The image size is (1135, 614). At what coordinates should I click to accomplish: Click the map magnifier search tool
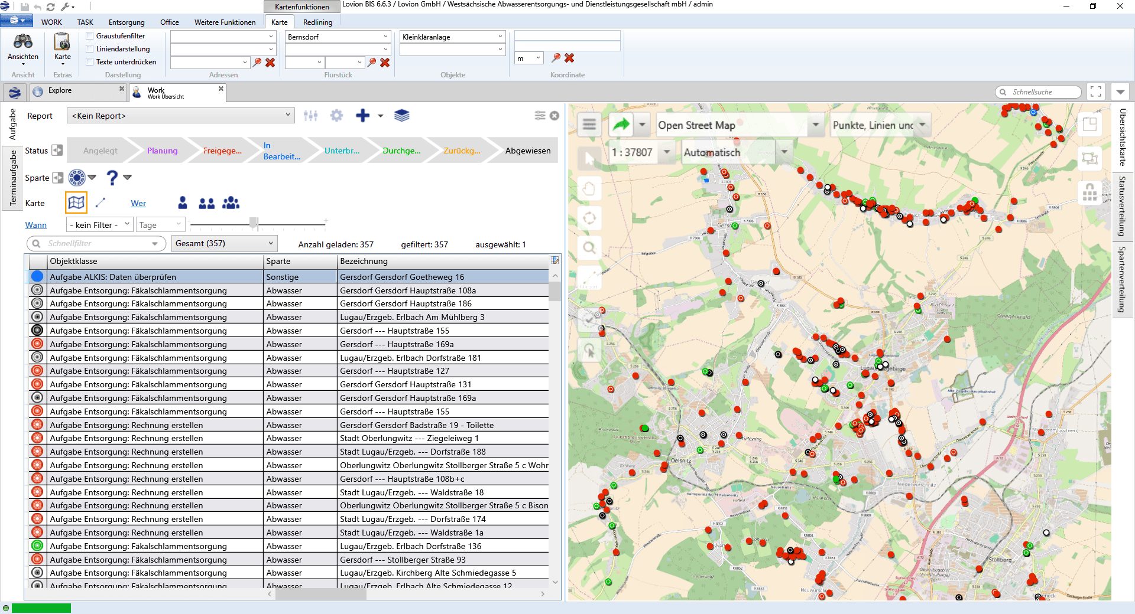point(589,247)
